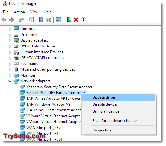Expand the Human Interface Devices node

10,52
